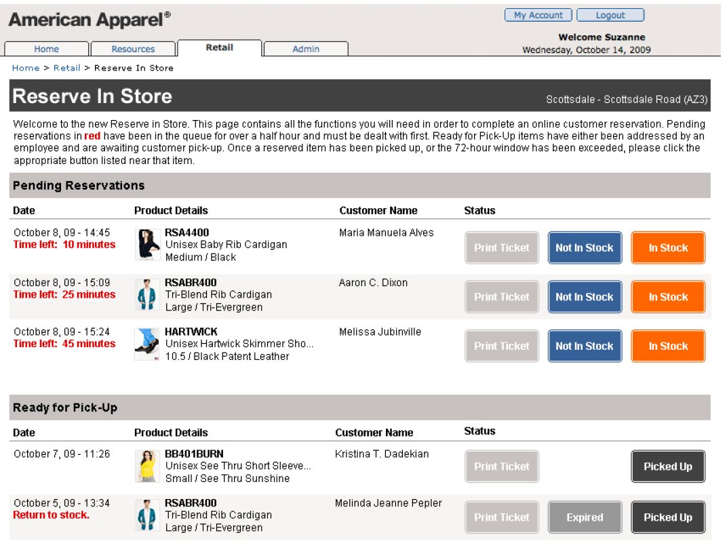Viewport: 727px width, 558px height.
Task: Select customer name Melinda Jeanne Pepler
Action: tap(389, 503)
